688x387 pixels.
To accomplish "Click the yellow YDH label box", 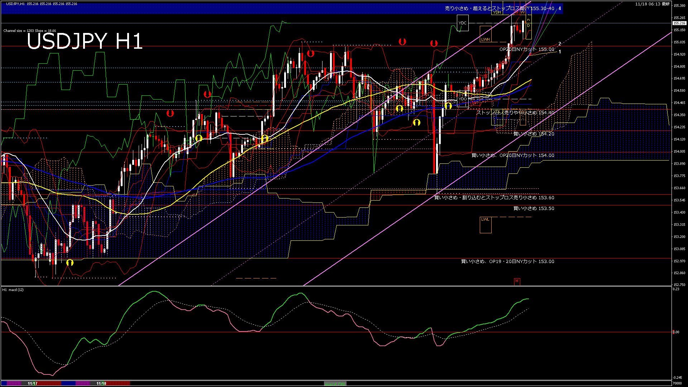I will tap(497, 12).
